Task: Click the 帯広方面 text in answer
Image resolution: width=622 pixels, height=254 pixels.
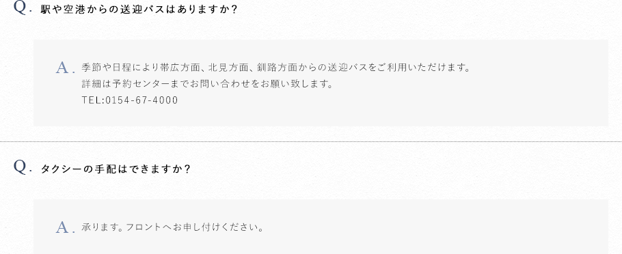Action: pyautogui.click(x=179, y=68)
